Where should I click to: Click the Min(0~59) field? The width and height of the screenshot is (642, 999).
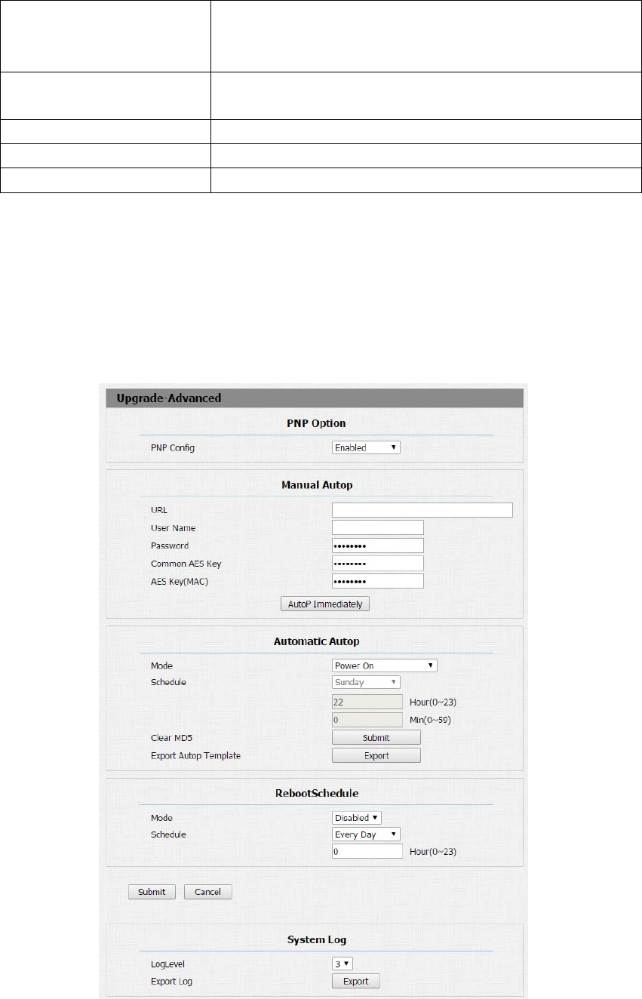click(367, 720)
